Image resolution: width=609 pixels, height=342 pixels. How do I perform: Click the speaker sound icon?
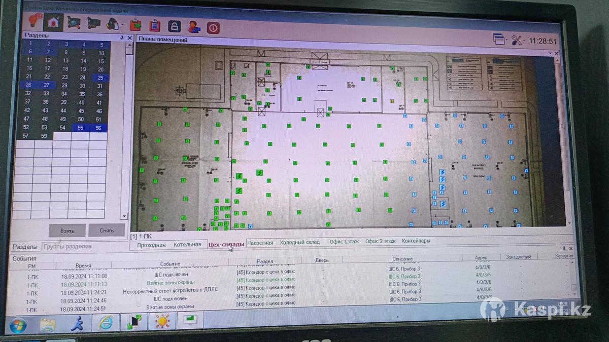112,23
